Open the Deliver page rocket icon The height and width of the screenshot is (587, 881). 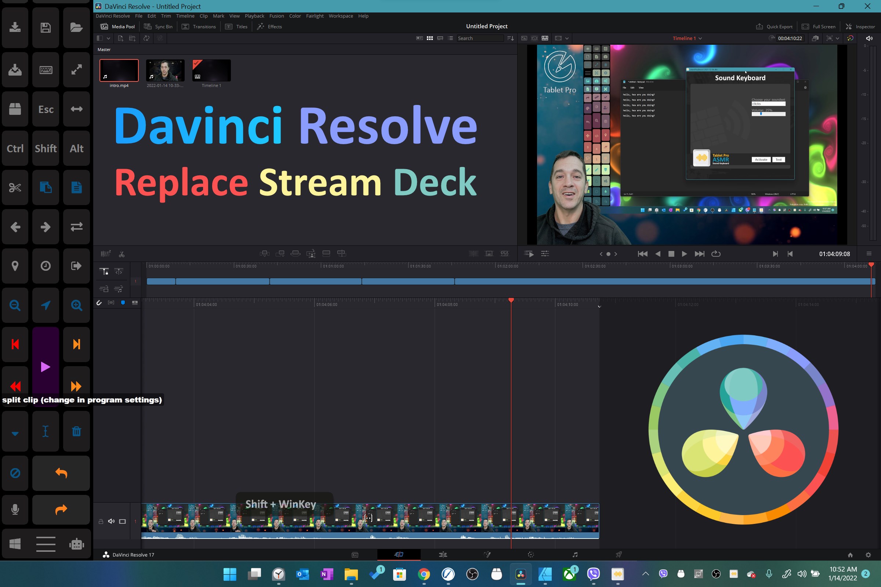pos(619,554)
